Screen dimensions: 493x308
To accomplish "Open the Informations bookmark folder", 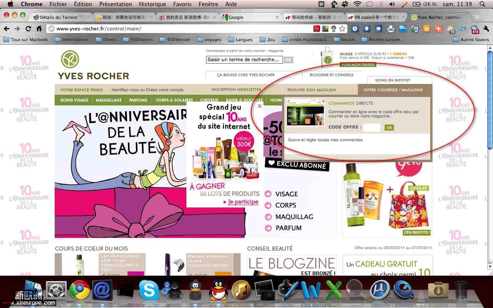I will click(72, 40).
